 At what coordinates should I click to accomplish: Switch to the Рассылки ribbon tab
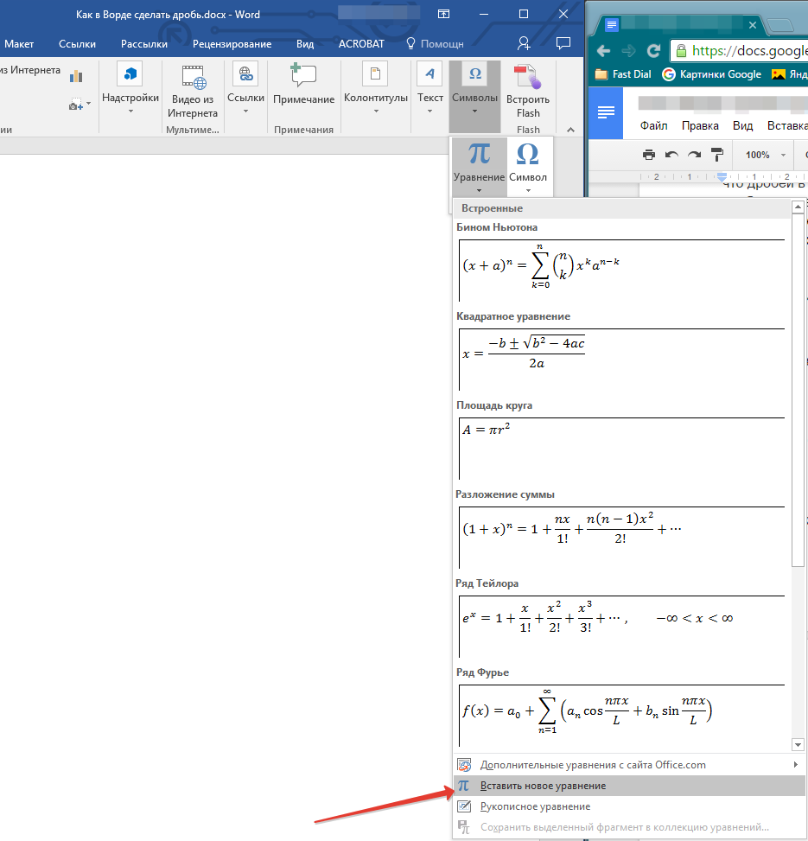point(144,44)
